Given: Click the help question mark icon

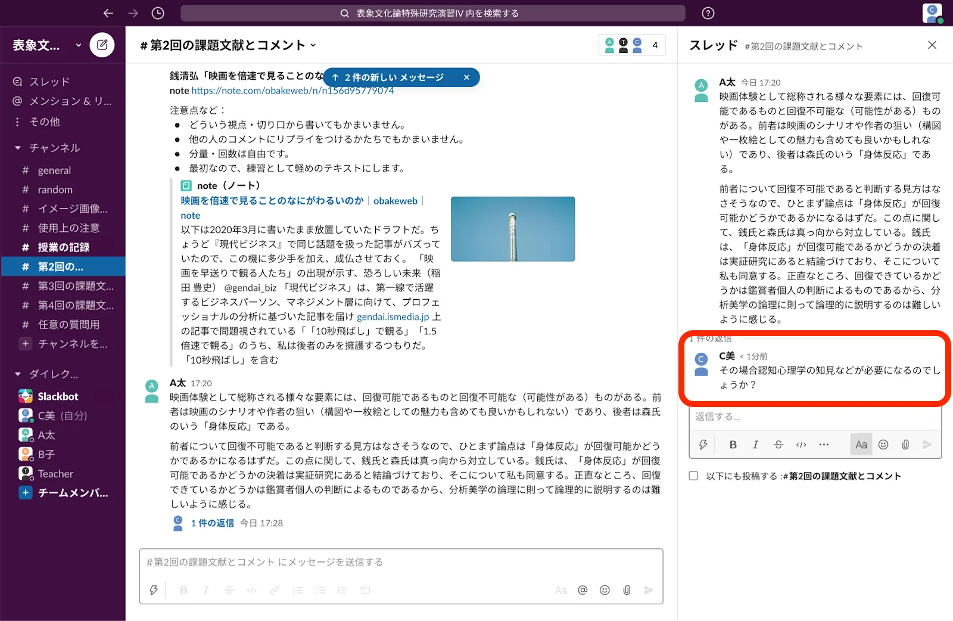Looking at the screenshot, I should [x=708, y=13].
